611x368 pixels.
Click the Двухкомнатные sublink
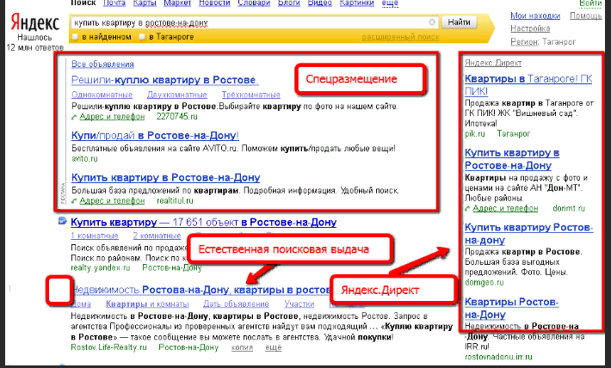coord(177,95)
